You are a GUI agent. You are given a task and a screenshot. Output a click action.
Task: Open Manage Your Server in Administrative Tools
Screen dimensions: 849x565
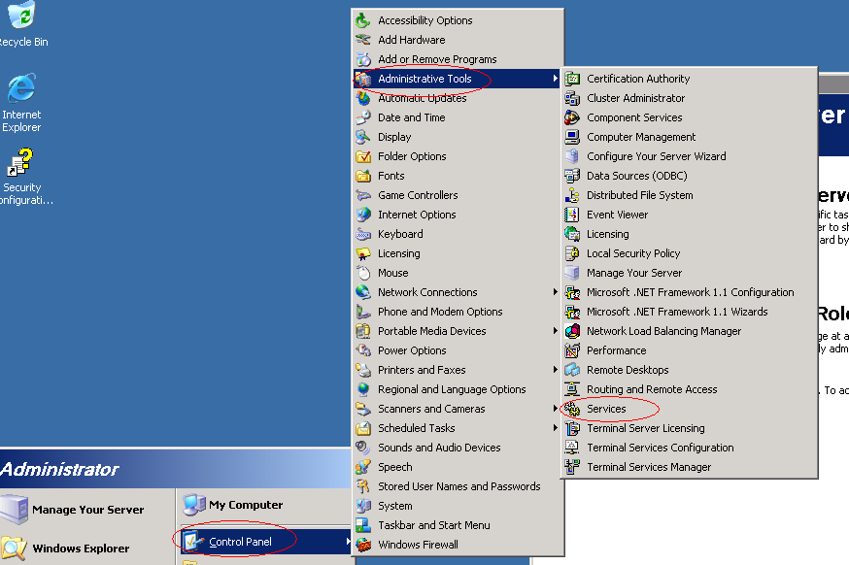[690, 274]
